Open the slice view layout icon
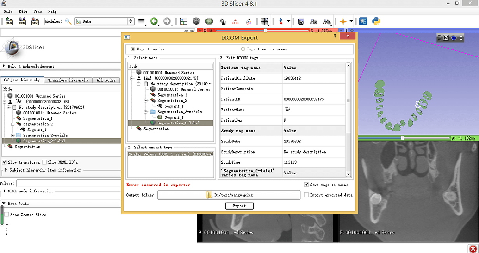The height and width of the screenshot is (253, 479). coord(264,21)
